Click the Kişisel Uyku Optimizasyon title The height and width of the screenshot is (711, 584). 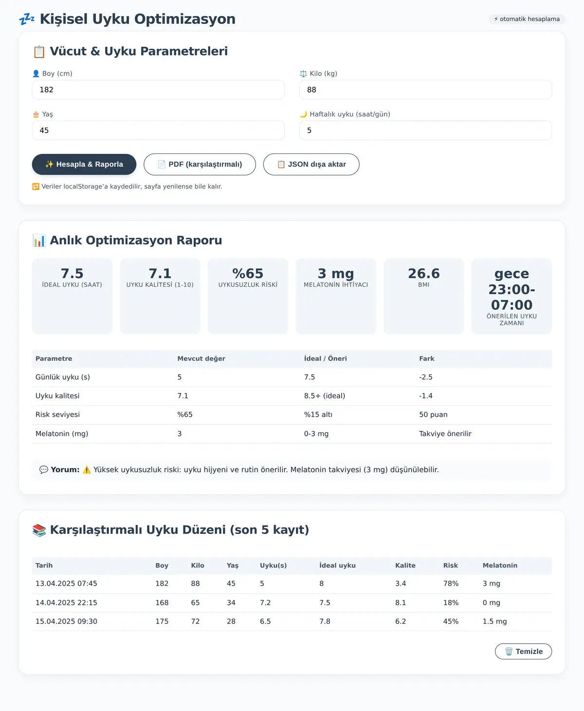click(x=137, y=19)
